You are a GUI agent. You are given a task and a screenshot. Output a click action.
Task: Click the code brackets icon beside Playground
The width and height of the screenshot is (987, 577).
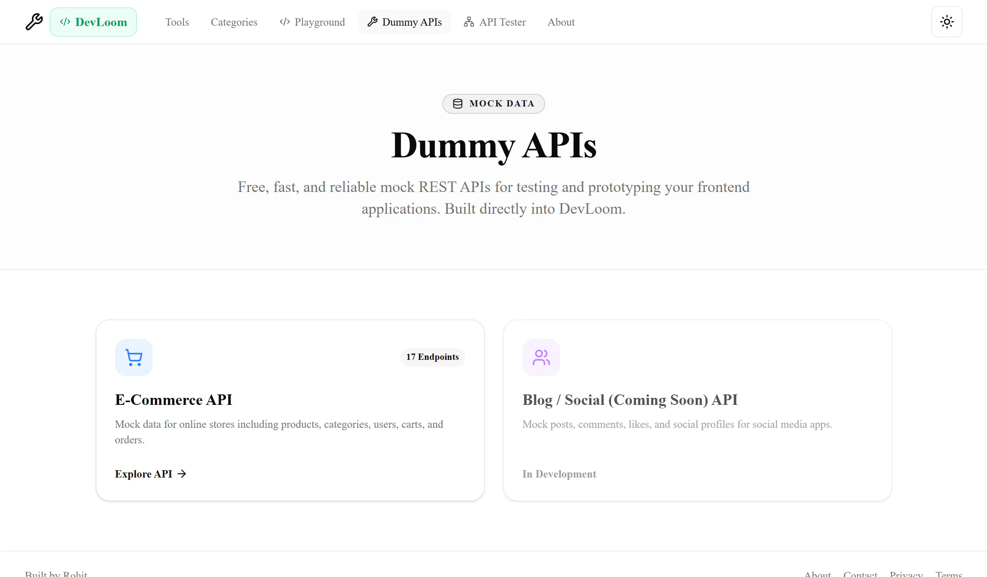(285, 22)
